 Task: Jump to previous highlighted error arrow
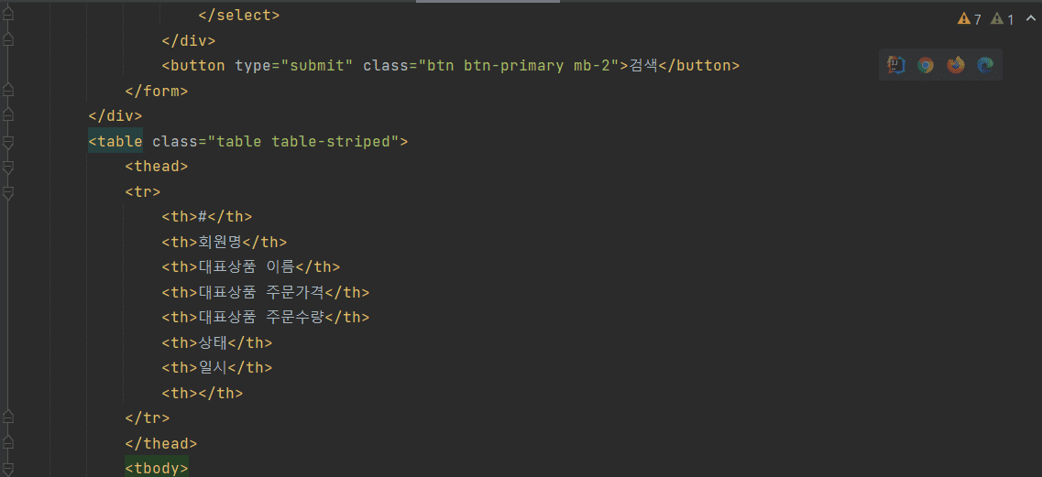[1029, 19]
